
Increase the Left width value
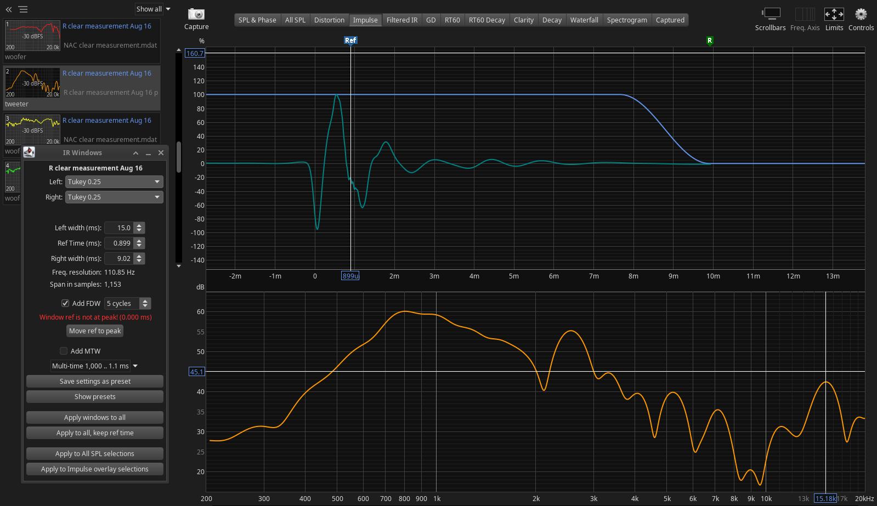point(139,225)
